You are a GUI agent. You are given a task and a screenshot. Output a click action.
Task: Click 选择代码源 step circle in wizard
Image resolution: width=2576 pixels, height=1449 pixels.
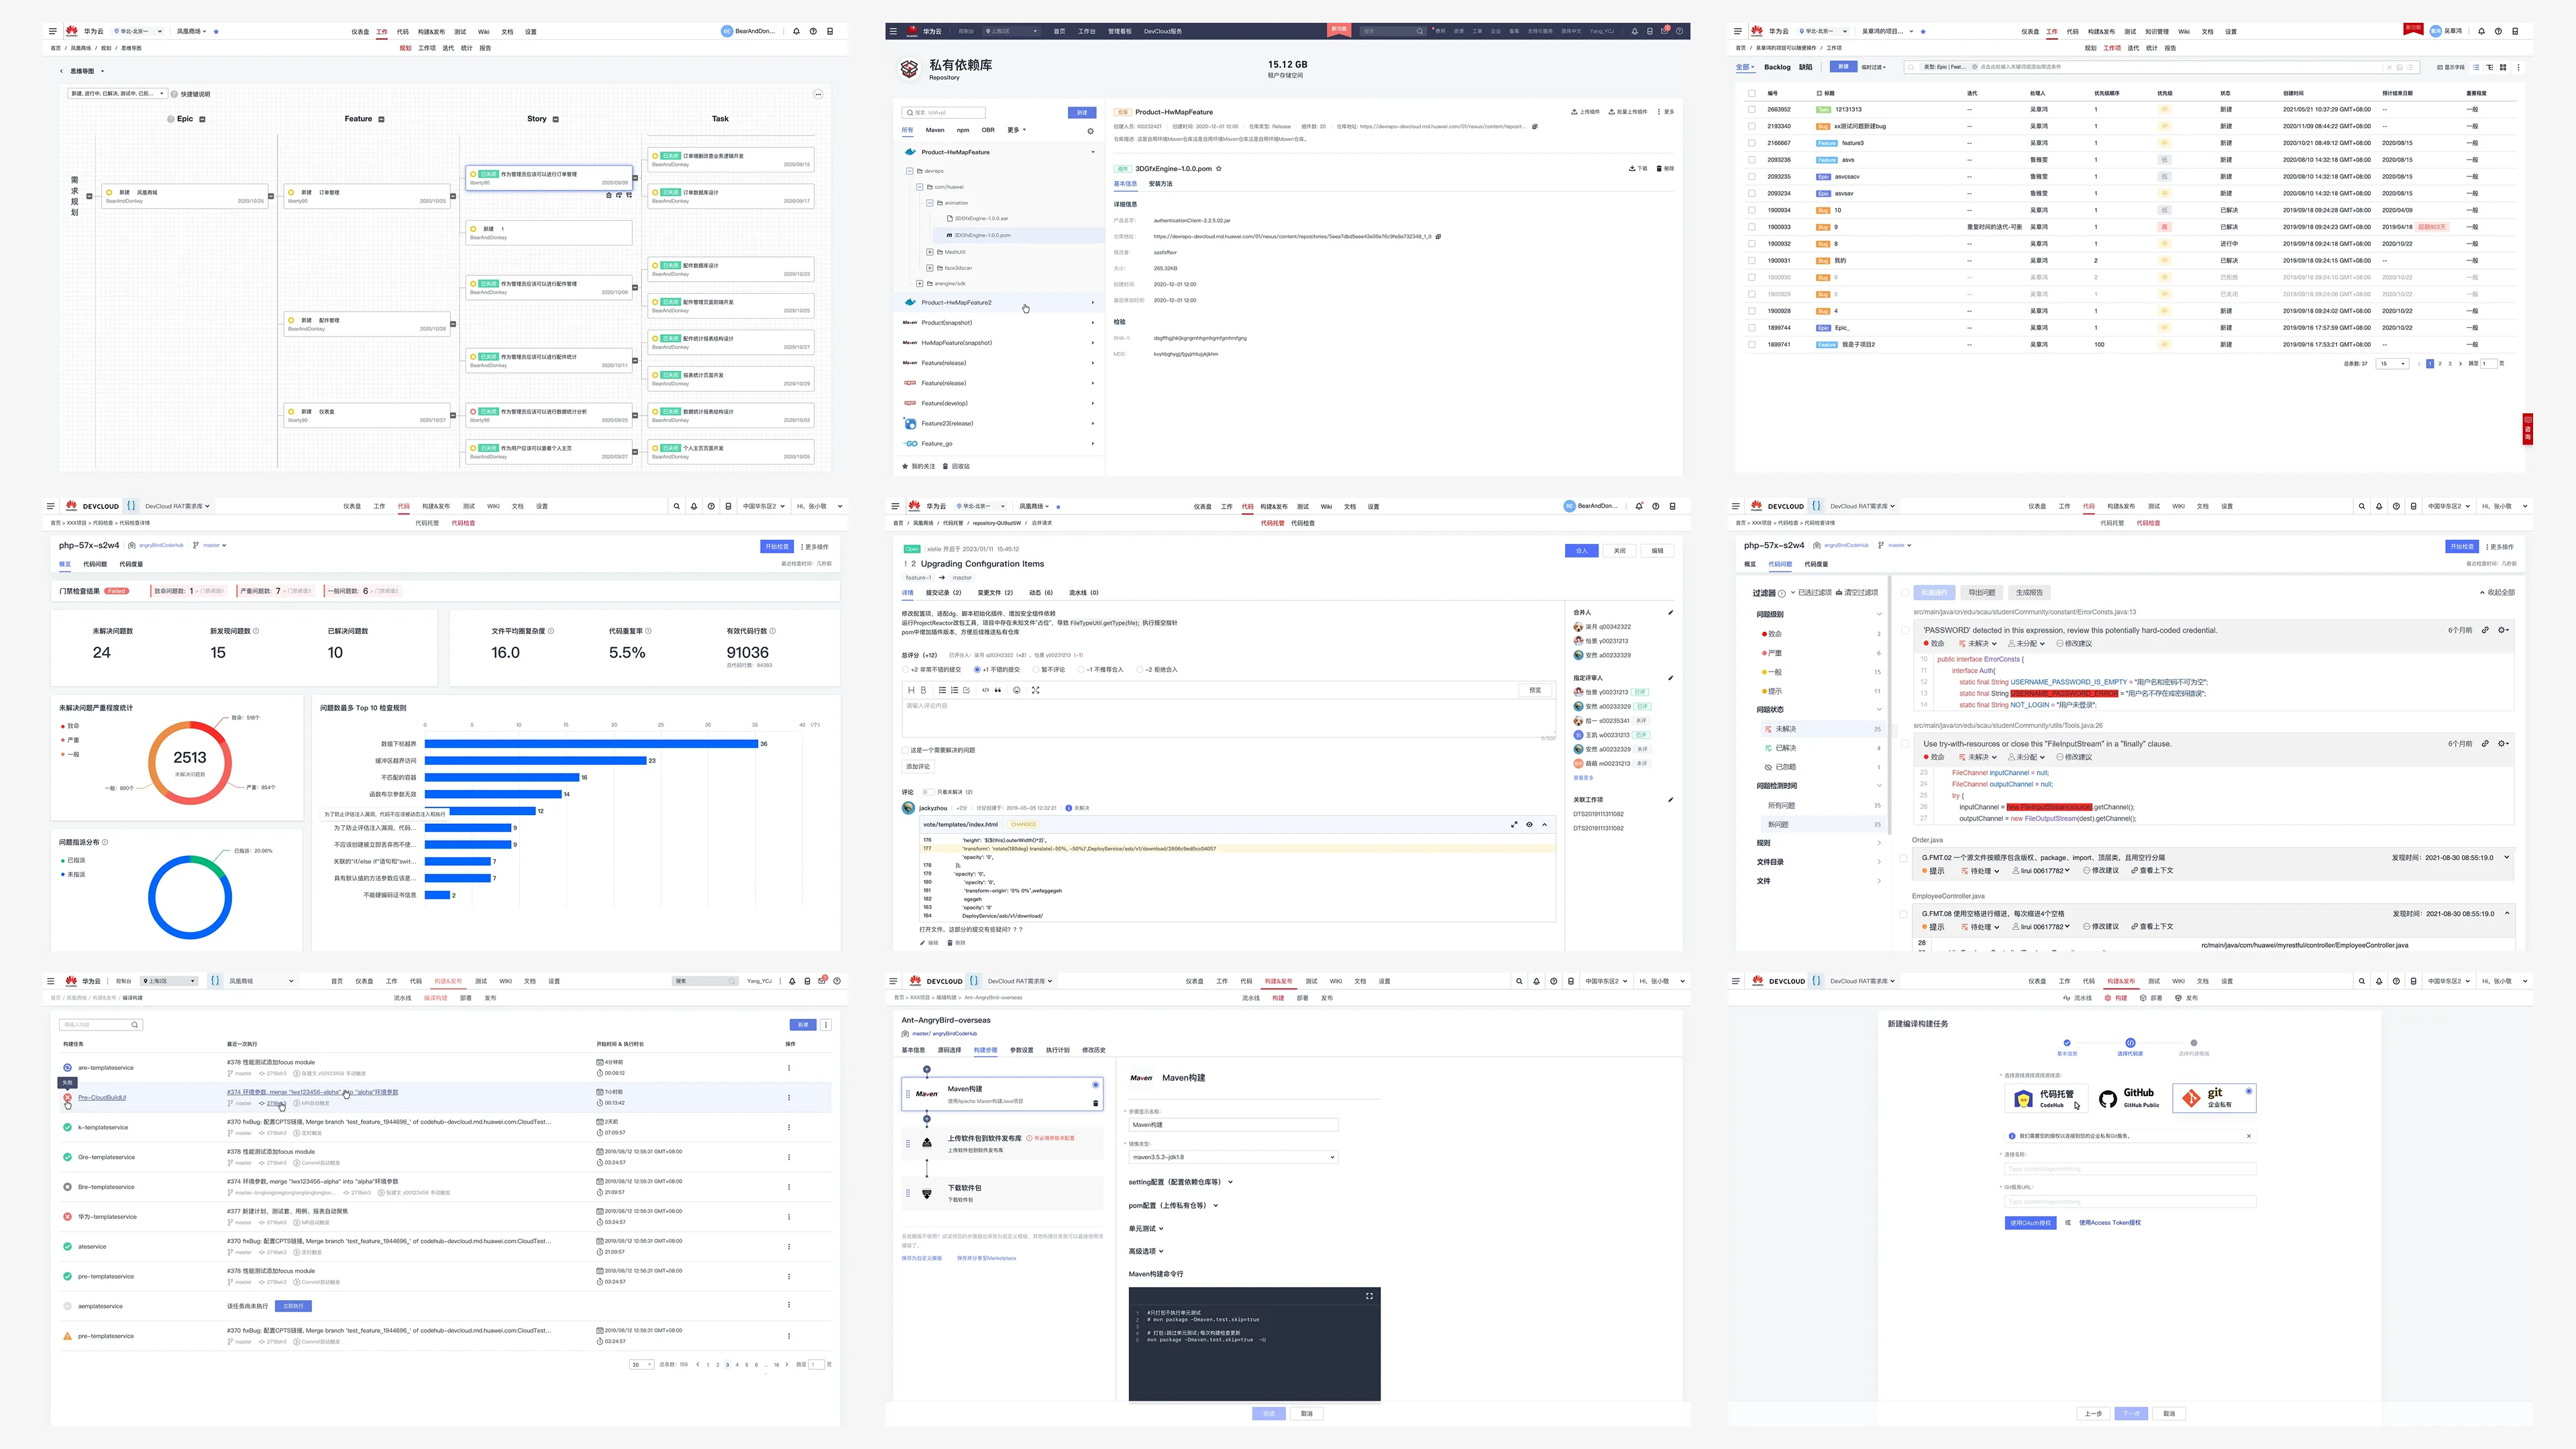(x=2130, y=1043)
